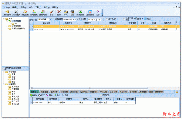Open the 编辑(E) menu
The image size is (182, 119).
15,7
